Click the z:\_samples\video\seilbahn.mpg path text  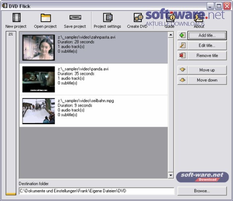click(x=86, y=101)
